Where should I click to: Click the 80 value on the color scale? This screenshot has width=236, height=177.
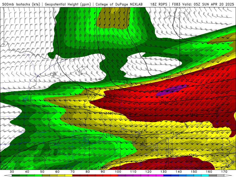pos(88,172)
